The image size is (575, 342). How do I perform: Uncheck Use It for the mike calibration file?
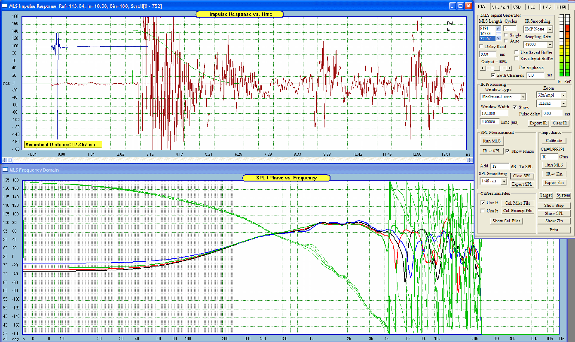pos(483,203)
